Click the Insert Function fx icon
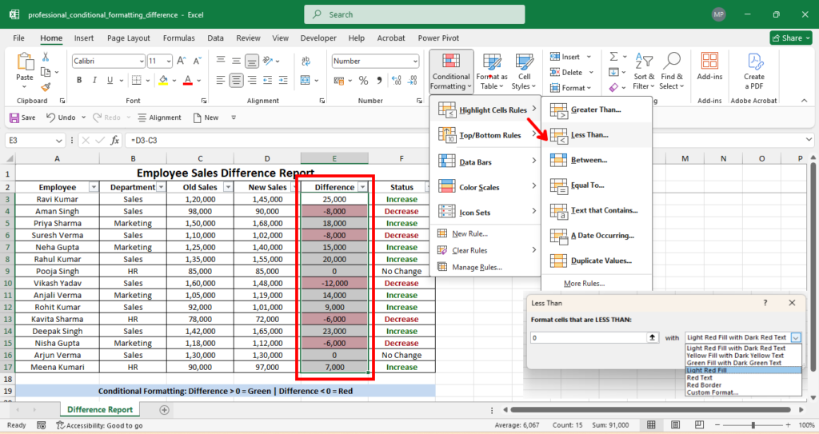 [114, 140]
